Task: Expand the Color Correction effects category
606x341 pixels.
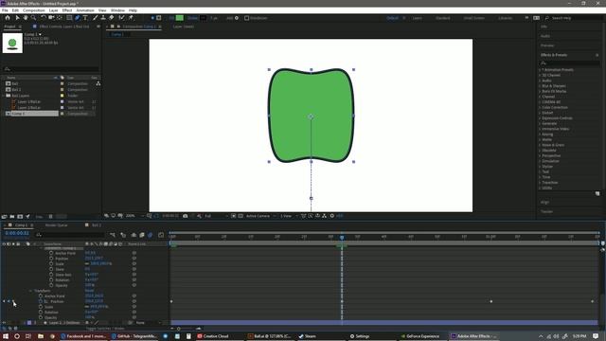Action: 540,107
